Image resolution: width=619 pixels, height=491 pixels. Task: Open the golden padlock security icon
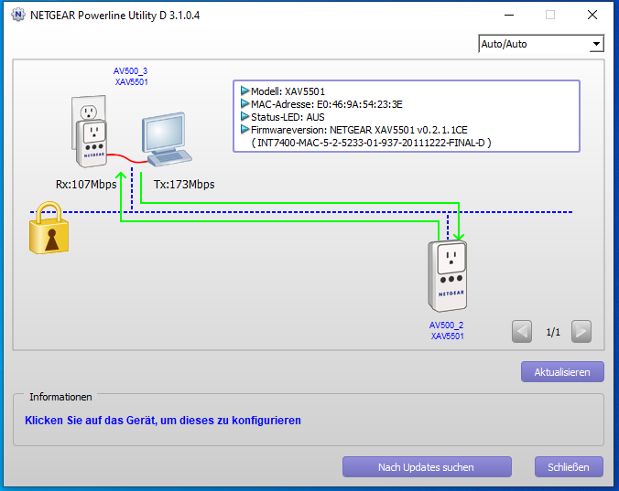(x=49, y=228)
